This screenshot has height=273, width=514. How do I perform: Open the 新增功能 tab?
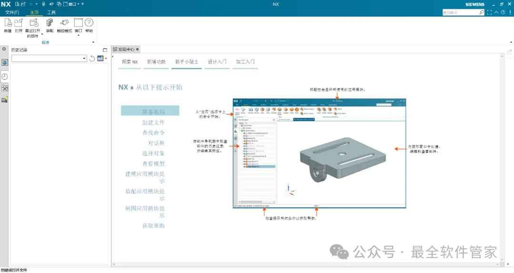coord(157,62)
